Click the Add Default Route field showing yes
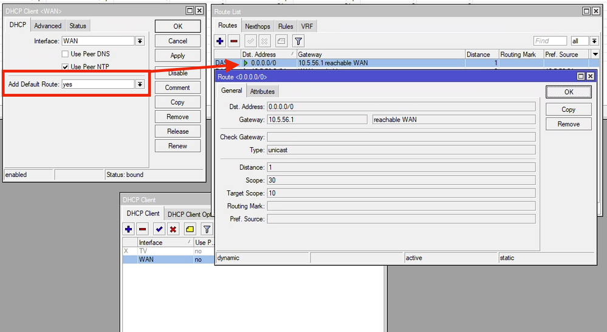The width and height of the screenshot is (607, 332). (x=98, y=84)
